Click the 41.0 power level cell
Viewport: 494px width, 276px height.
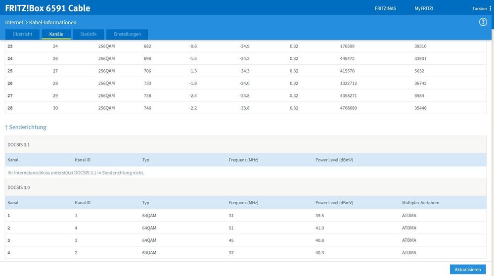[319, 228]
